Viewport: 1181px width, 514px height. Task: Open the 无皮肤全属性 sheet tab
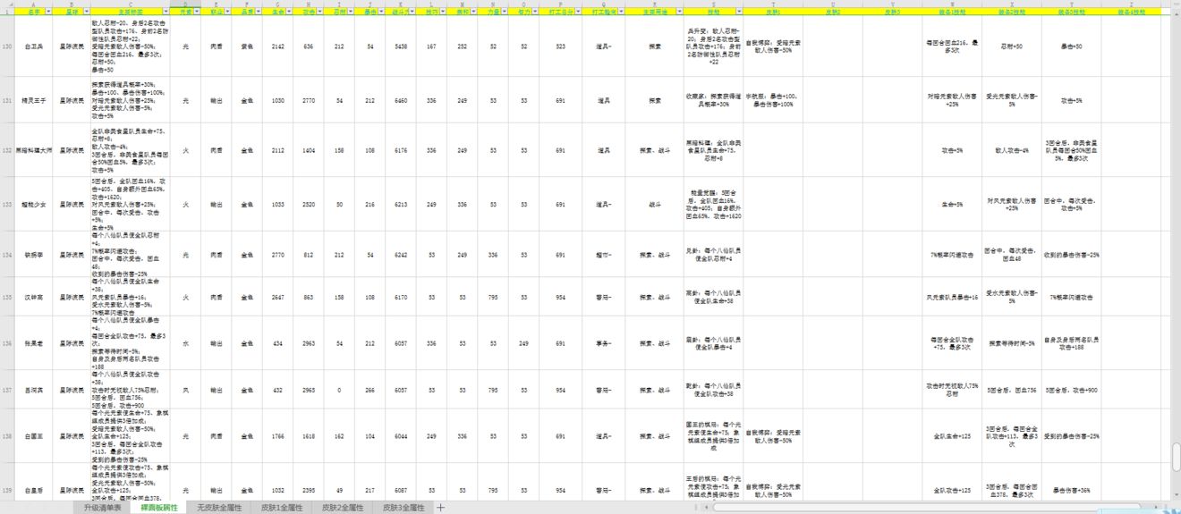pyautogui.click(x=219, y=507)
